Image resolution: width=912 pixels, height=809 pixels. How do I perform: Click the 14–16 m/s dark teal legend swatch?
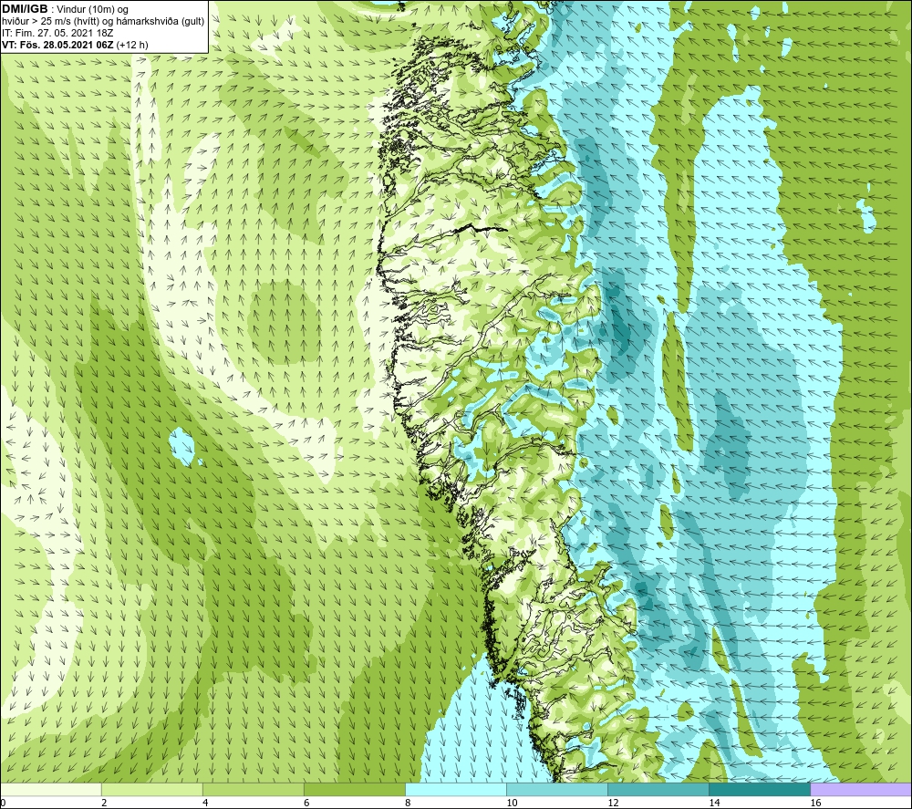759,789
